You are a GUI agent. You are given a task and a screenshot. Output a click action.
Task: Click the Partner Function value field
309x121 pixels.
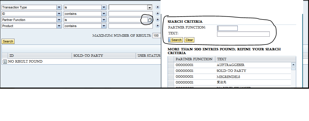click(128, 20)
